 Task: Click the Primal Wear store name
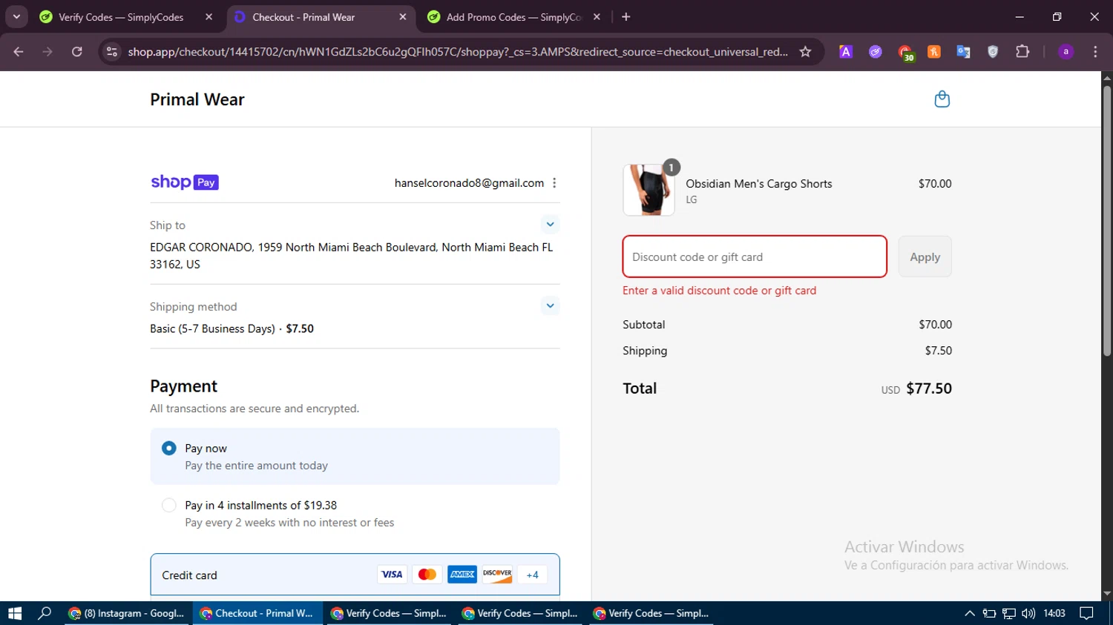197,99
